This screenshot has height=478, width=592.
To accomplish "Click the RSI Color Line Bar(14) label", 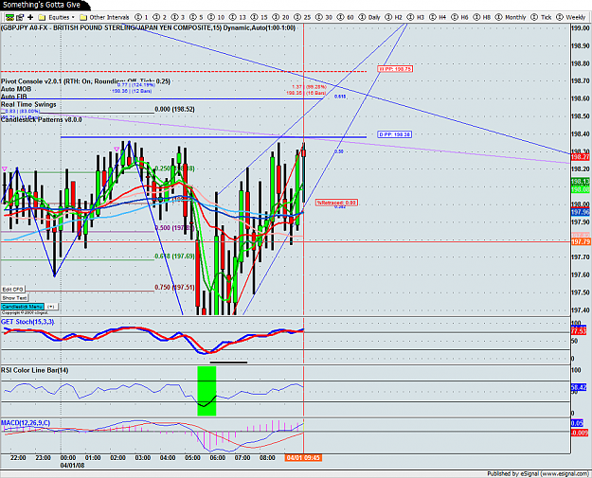I will (35, 370).
